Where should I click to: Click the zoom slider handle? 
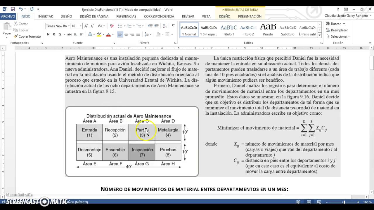344,202
